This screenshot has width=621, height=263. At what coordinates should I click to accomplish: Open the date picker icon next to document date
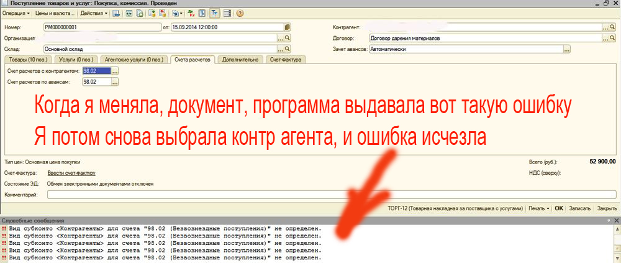[287, 27]
